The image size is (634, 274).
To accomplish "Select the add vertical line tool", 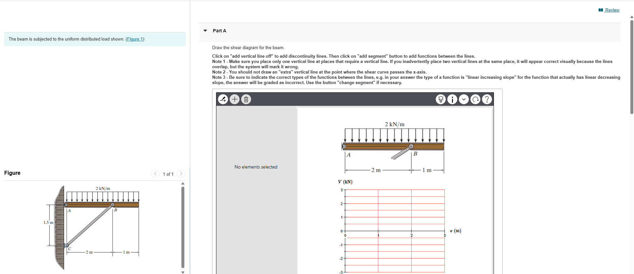I will [223, 99].
